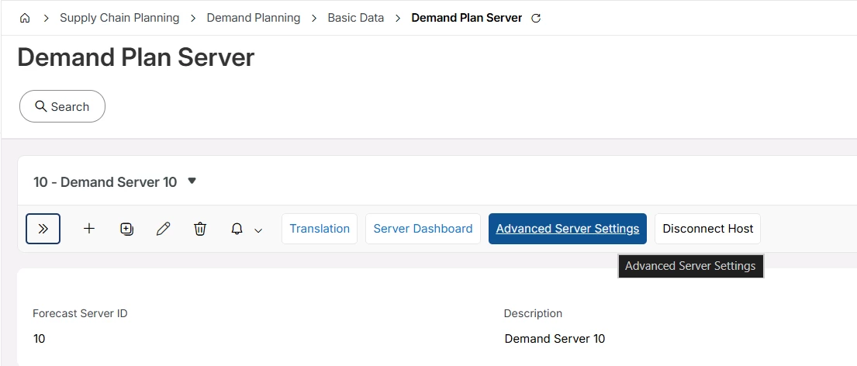This screenshot has height=366, width=857.
Task: Open dropdown arrow beside the bell
Action: (x=258, y=230)
